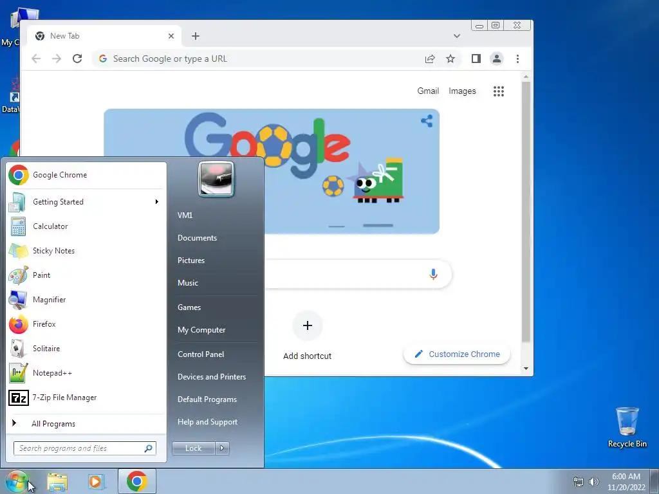
Task: Toggle Chrome side panel icon
Action: click(476, 59)
